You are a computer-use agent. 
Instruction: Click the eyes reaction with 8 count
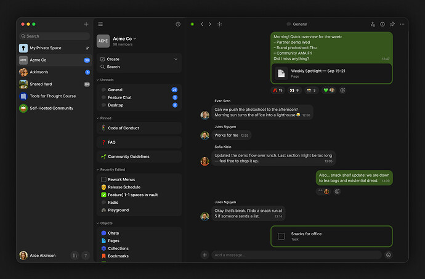294,90
